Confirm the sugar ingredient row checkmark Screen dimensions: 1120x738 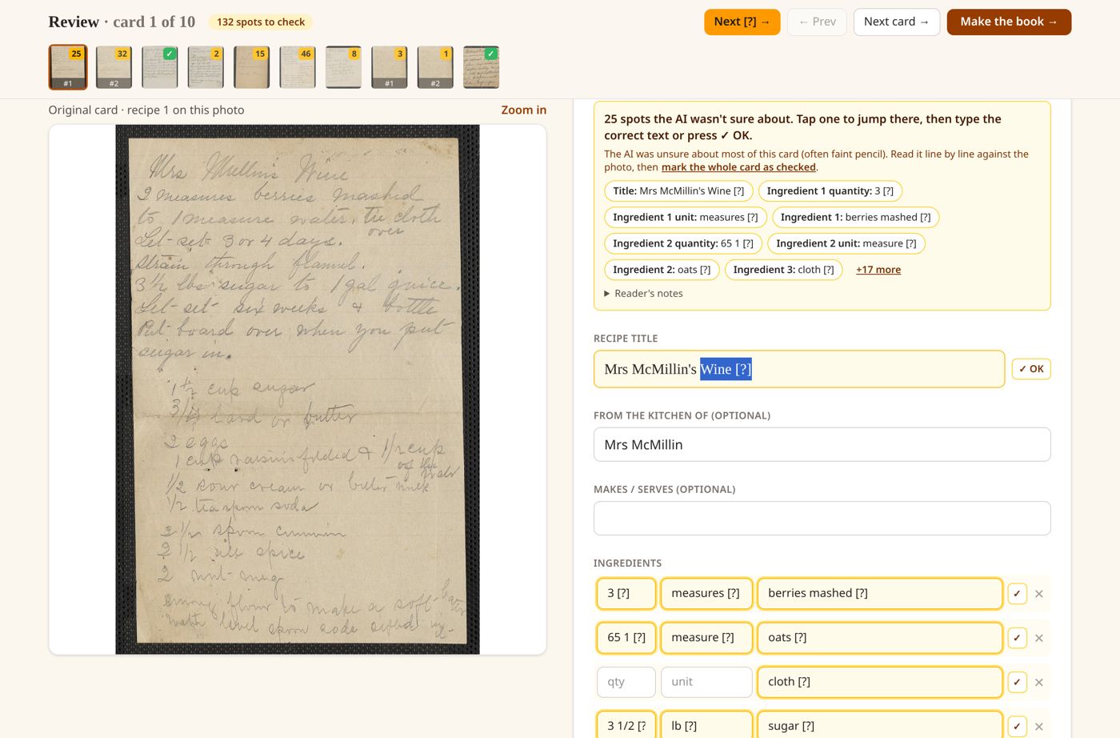coord(1017,726)
